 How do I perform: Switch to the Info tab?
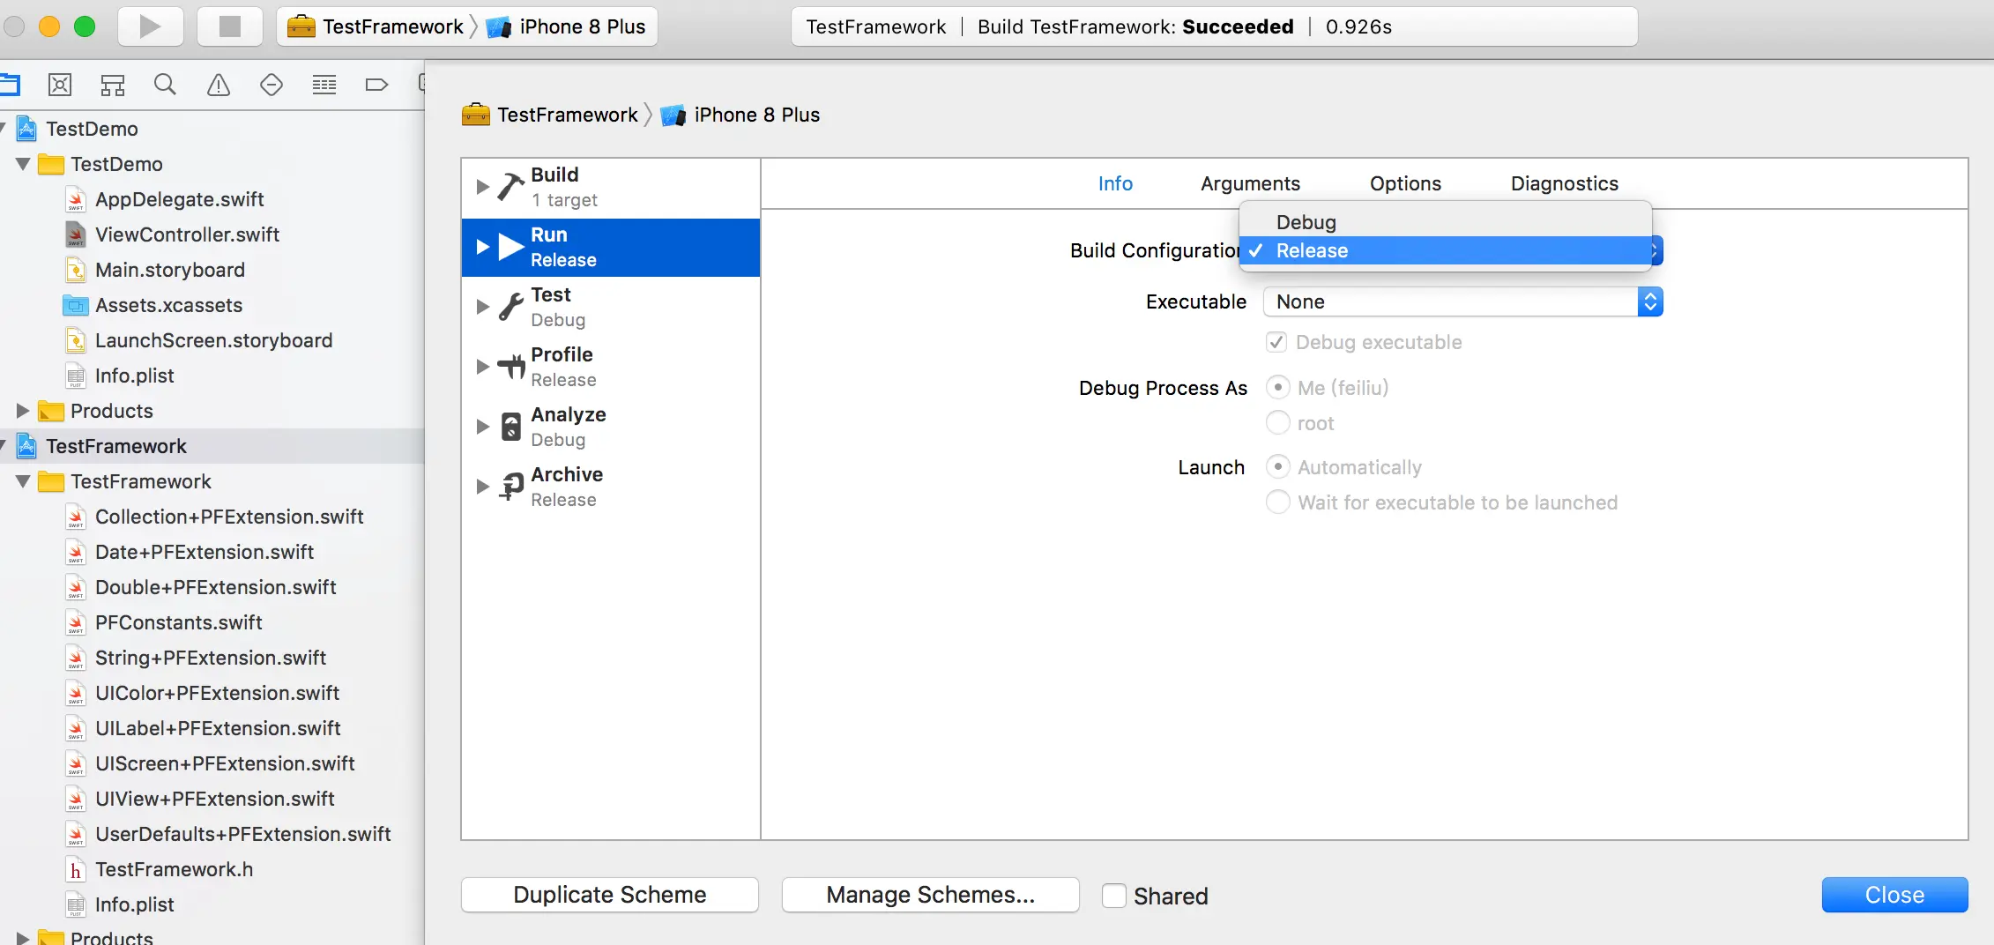pyautogui.click(x=1115, y=183)
